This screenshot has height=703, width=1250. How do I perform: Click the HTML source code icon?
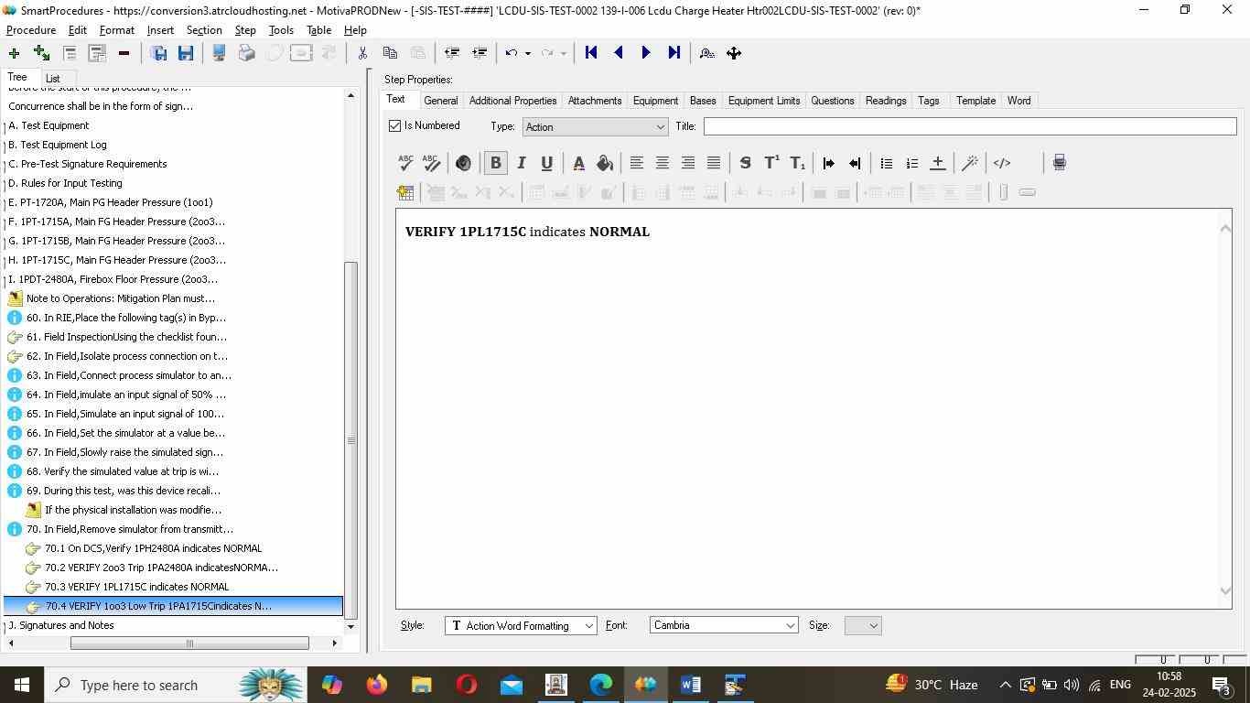click(1002, 163)
